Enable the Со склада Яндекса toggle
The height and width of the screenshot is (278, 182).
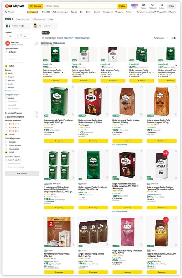[x=36, y=113]
